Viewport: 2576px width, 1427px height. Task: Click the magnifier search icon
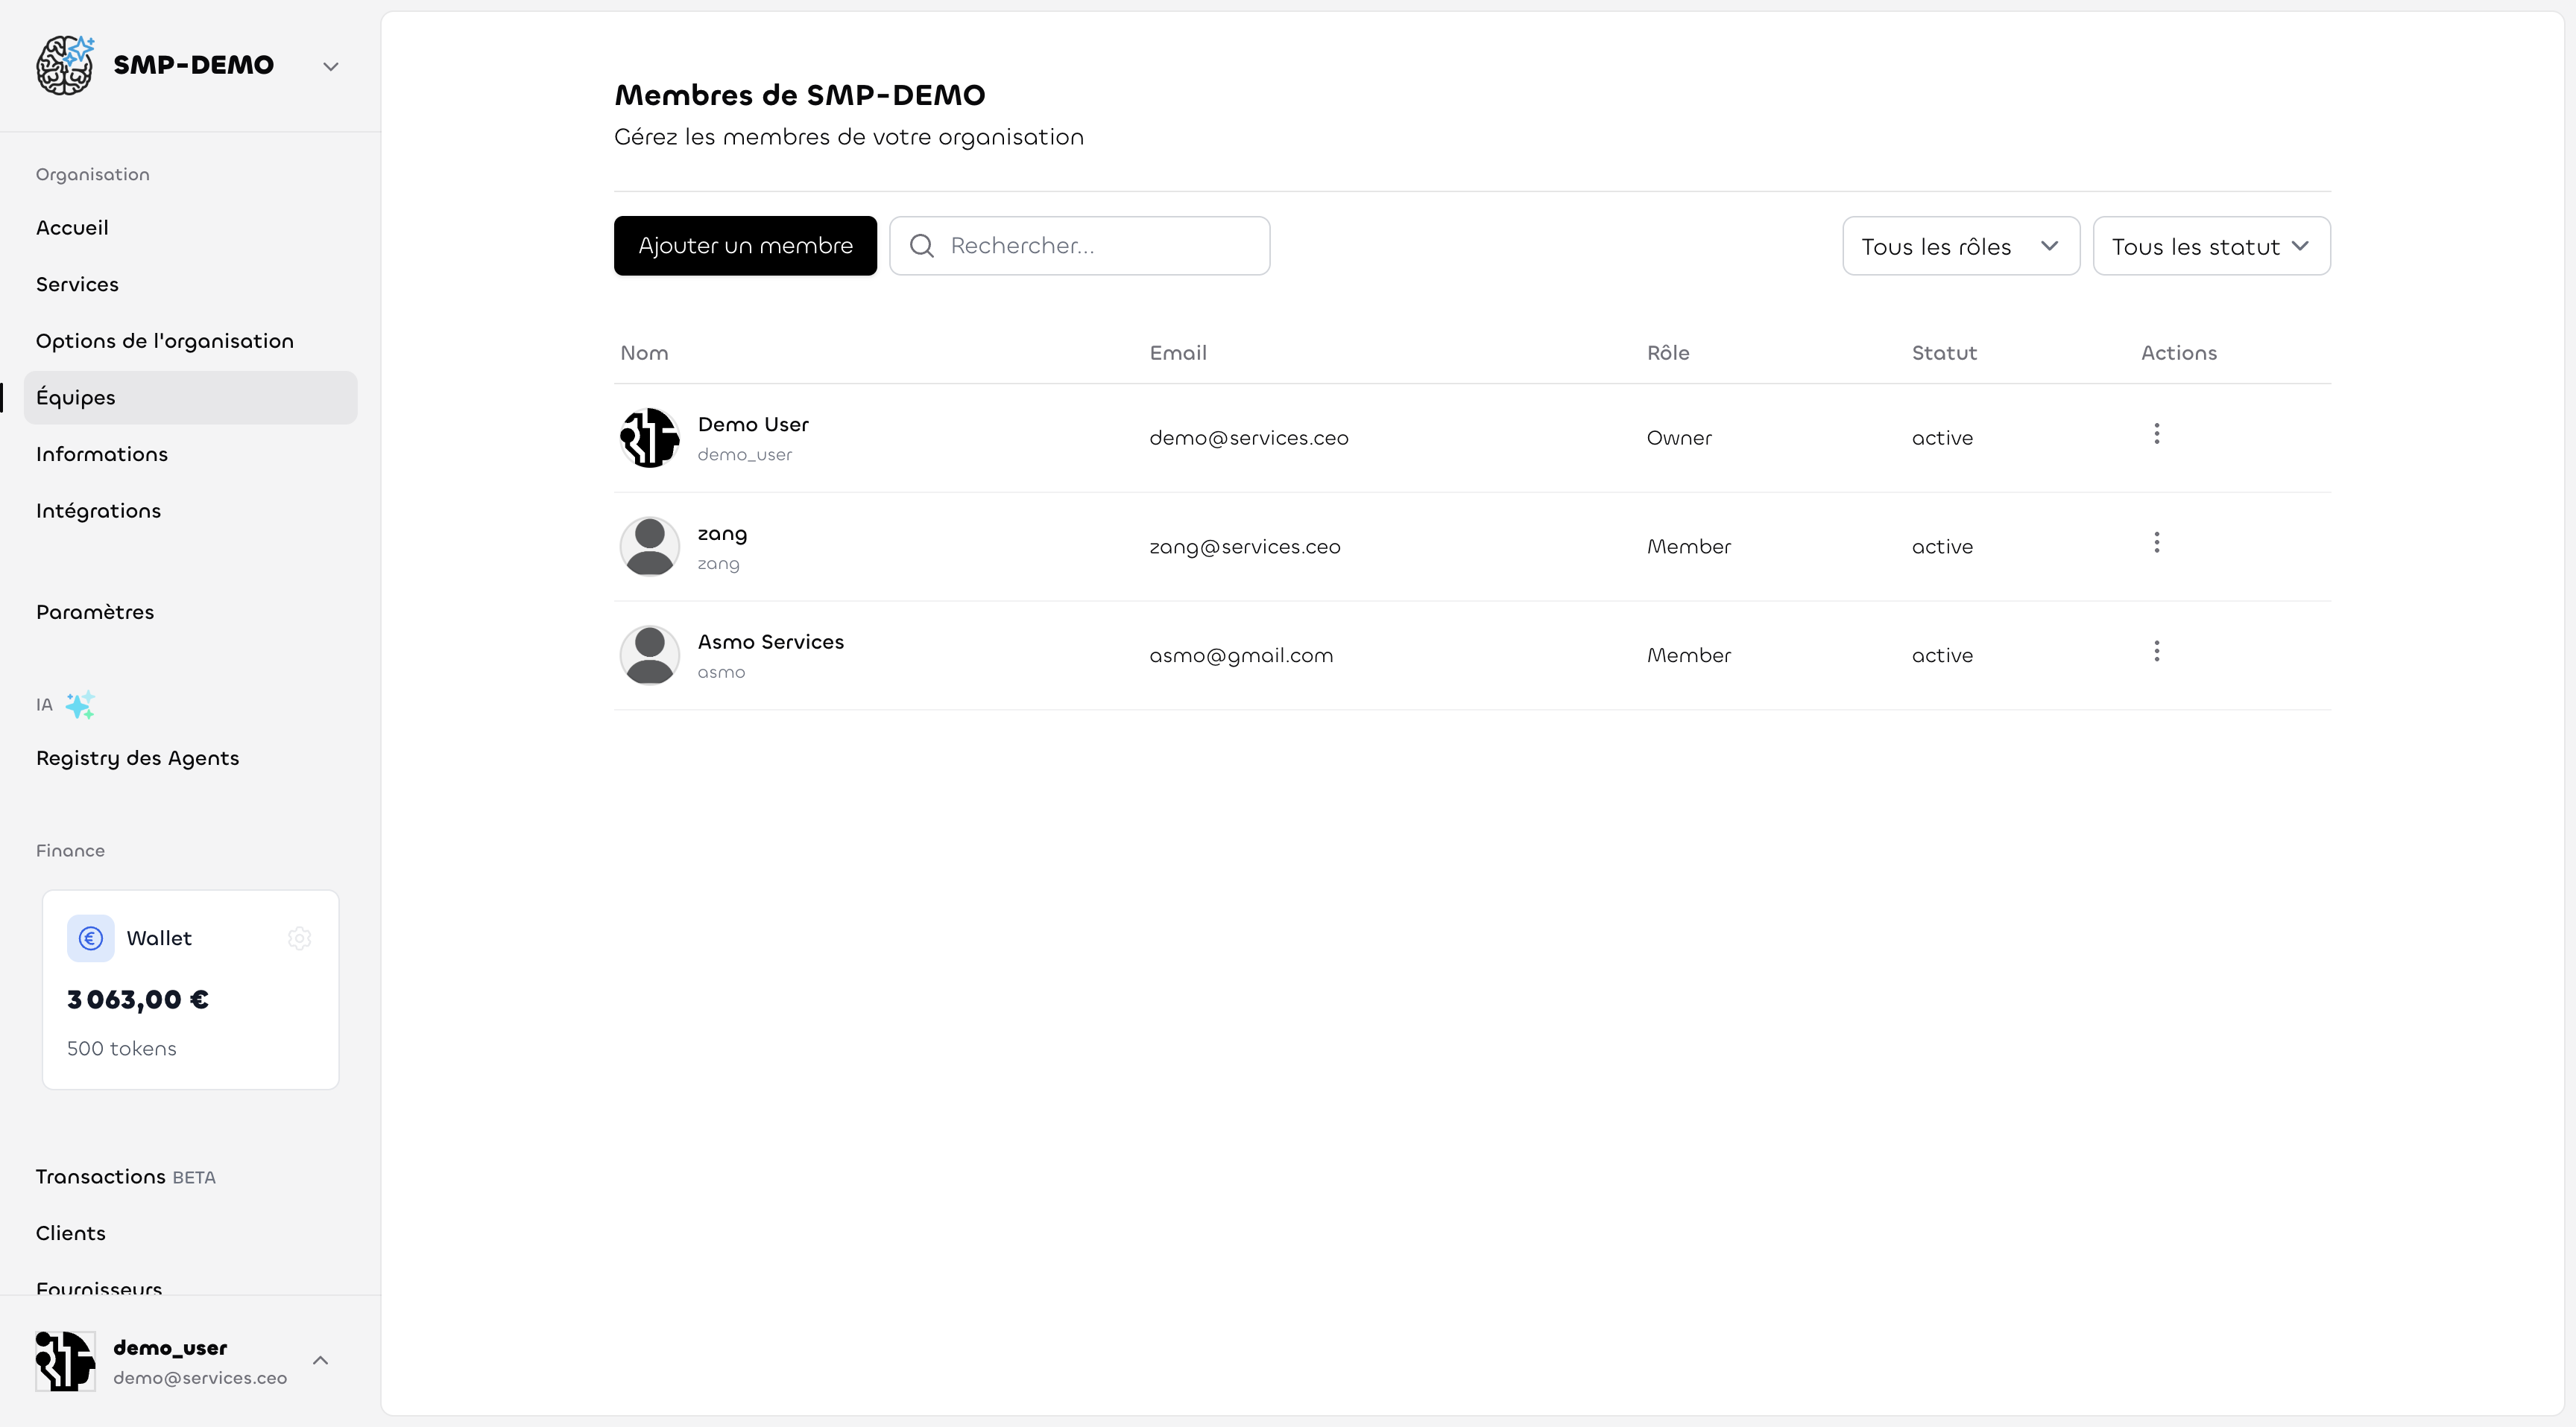[x=922, y=246]
